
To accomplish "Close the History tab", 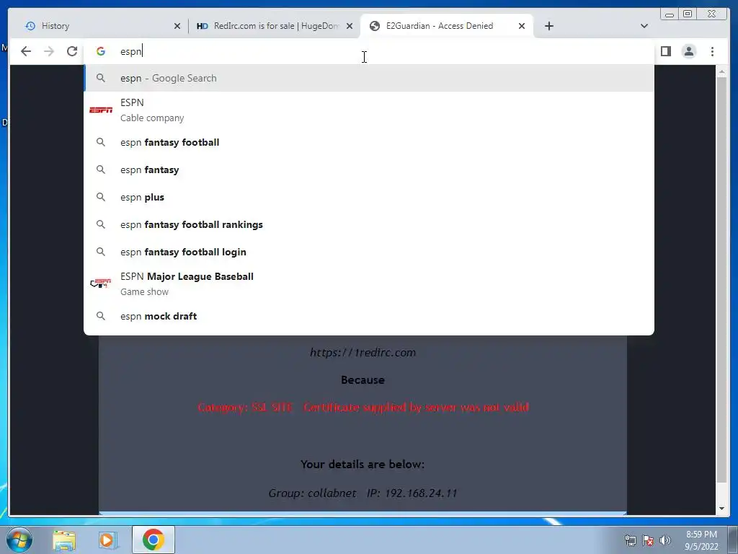I will point(177,26).
